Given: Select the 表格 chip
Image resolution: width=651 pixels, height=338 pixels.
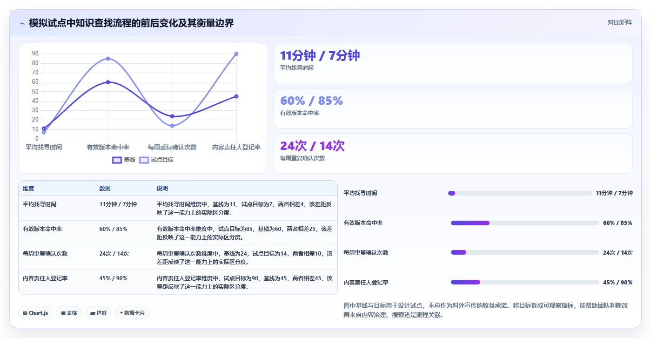Looking at the screenshot, I should click(69, 313).
